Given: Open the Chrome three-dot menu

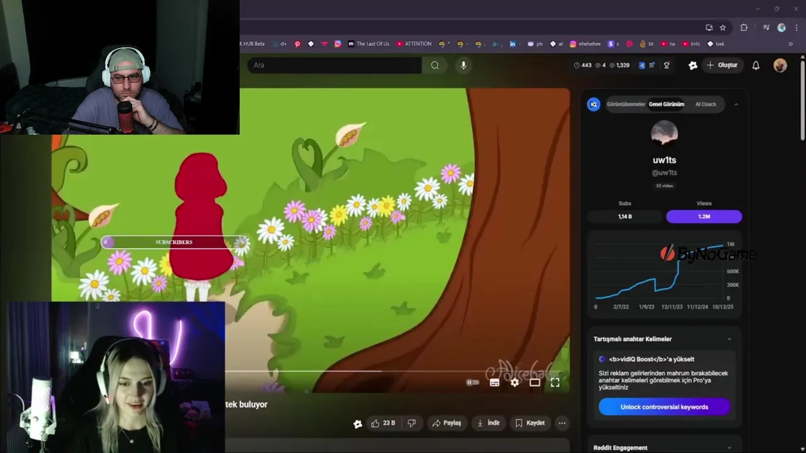Looking at the screenshot, I should point(797,28).
